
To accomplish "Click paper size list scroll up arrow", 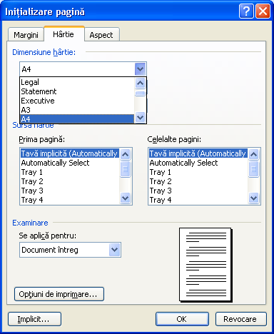I will pyautogui.click(x=140, y=83).
